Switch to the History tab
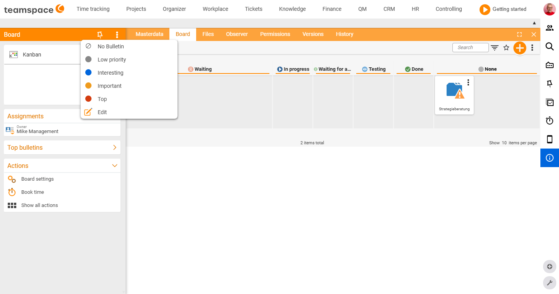This screenshot has height=294, width=559. click(345, 34)
